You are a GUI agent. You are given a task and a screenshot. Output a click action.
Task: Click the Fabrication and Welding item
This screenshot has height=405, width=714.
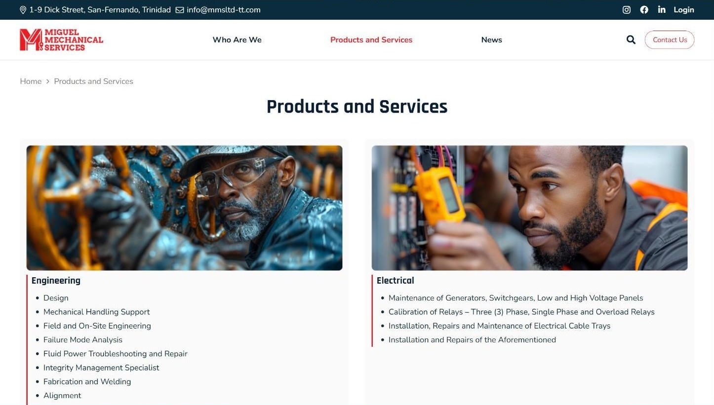pos(87,382)
